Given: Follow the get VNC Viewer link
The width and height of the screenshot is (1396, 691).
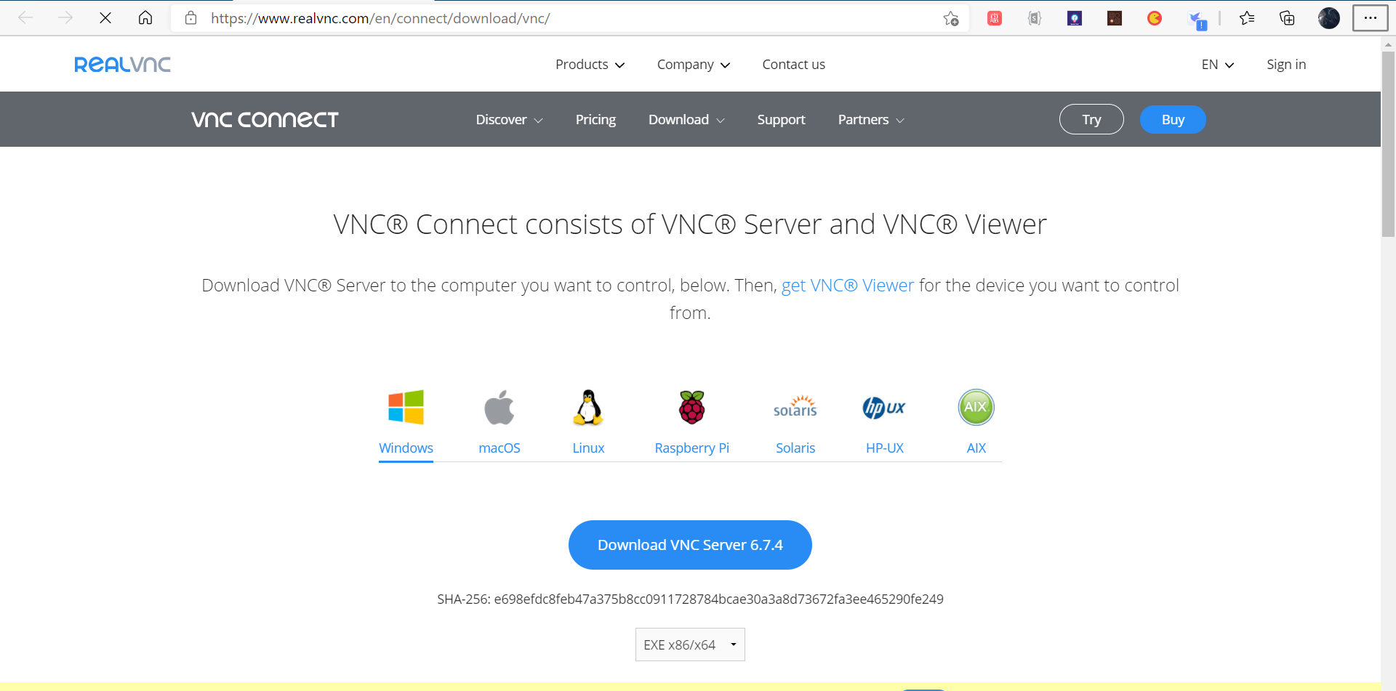Looking at the screenshot, I should coord(847,285).
